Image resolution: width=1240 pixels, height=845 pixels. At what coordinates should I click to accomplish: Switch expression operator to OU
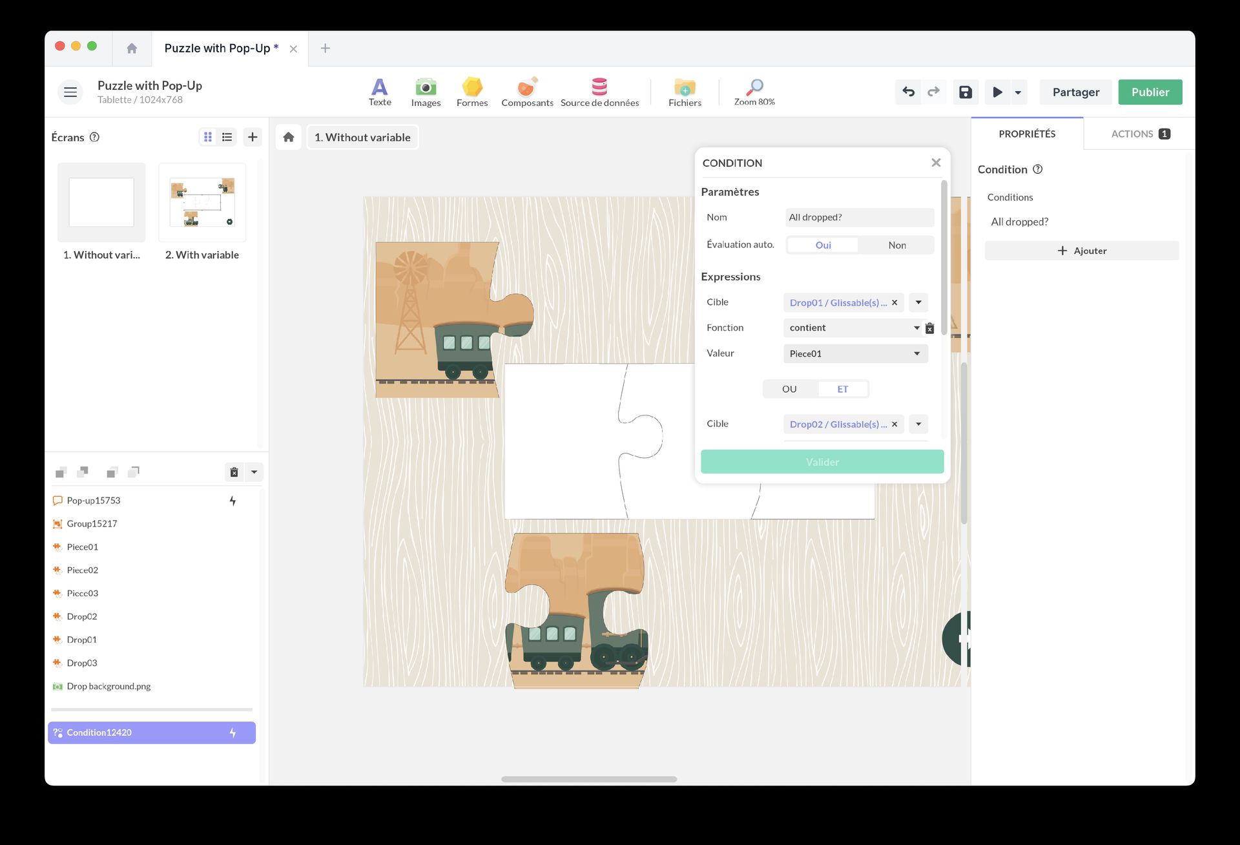point(789,389)
